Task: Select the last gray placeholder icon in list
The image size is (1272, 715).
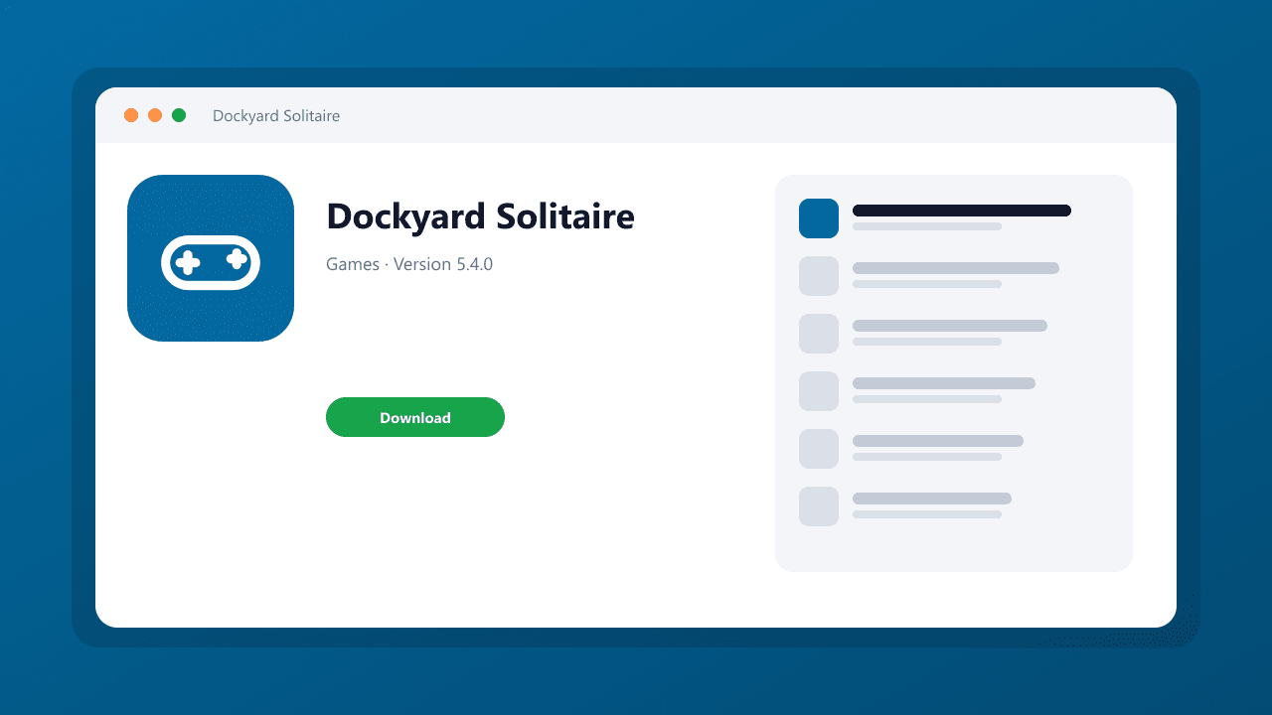Action: (819, 506)
